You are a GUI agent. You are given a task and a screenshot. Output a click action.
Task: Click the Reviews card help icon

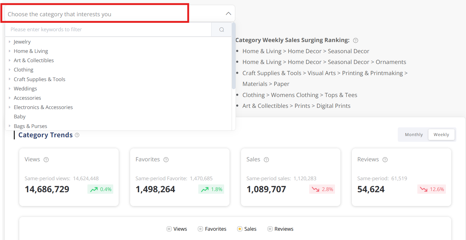[385, 159]
